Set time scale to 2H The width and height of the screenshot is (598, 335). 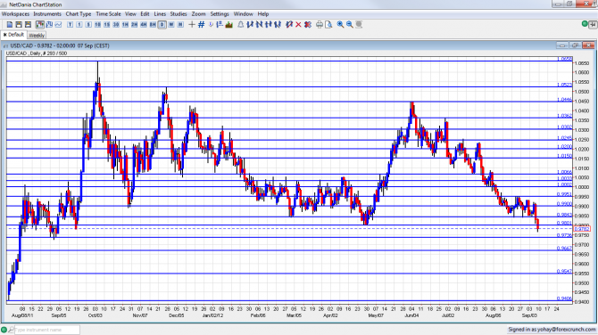pyautogui.click(x=134, y=25)
